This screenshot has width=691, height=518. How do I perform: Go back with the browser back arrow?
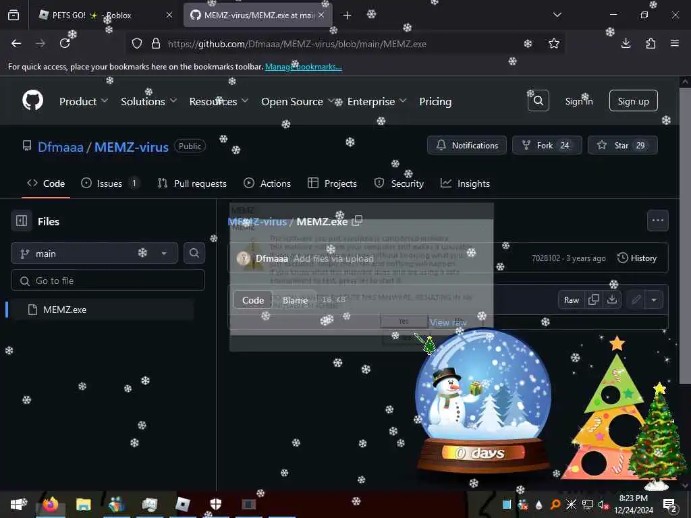tap(16, 43)
